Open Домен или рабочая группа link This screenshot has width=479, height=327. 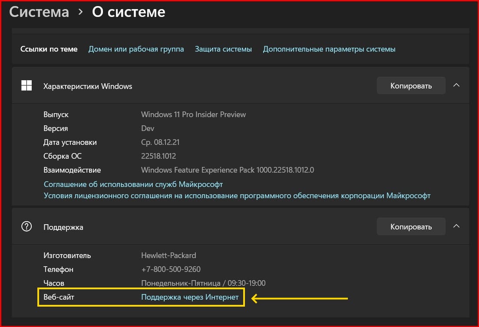pyautogui.click(x=136, y=49)
